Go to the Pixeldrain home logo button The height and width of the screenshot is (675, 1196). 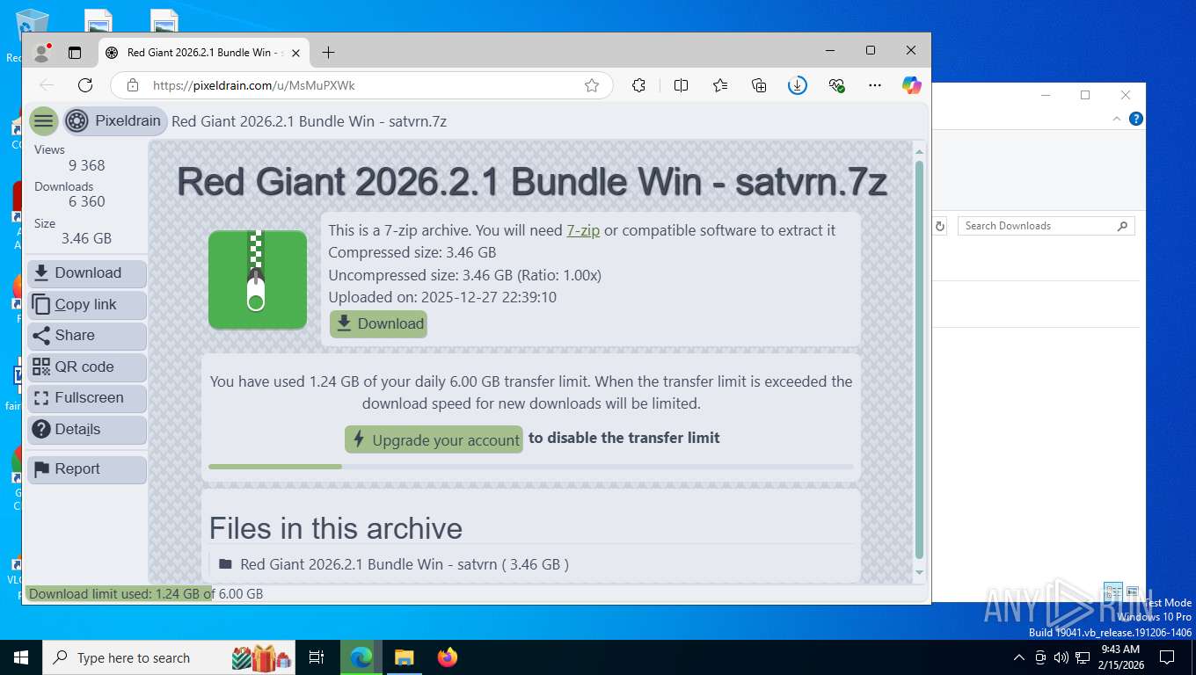(114, 121)
